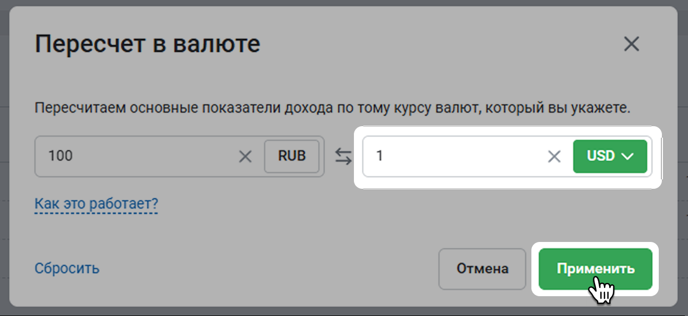Close the Пересчет в валюте dialog
Viewport: 688px width, 316px height.
point(632,44)
